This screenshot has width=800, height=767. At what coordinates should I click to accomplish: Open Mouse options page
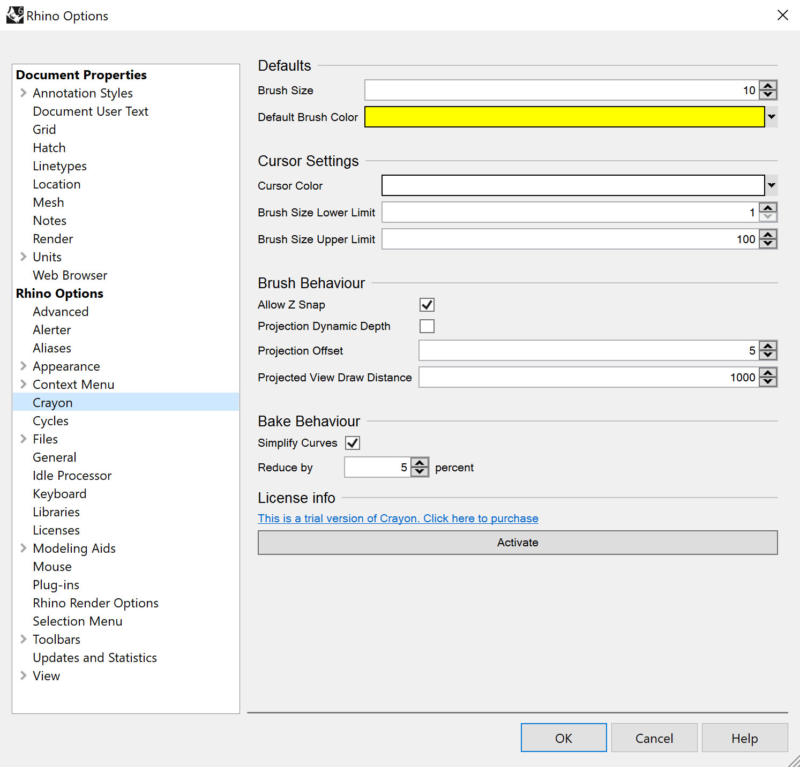tap(52, 567)
